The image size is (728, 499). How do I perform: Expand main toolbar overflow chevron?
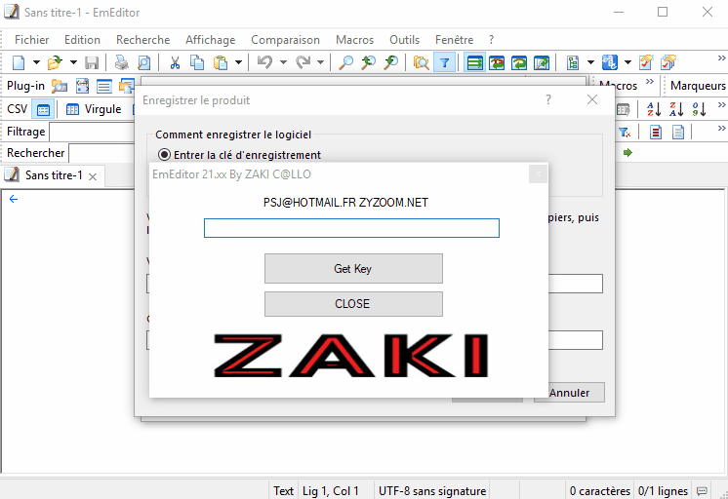coord(721,58)
